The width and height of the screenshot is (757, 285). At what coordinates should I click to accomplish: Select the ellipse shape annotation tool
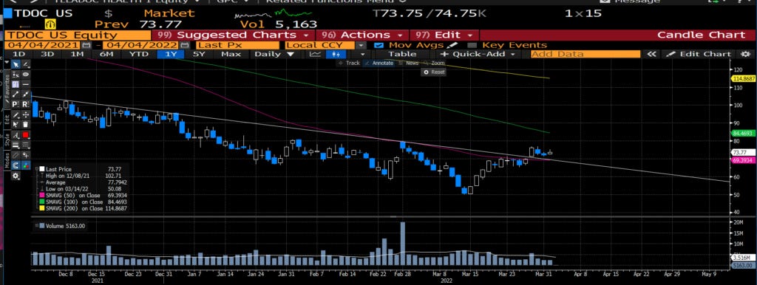click(x=26, y=75)
